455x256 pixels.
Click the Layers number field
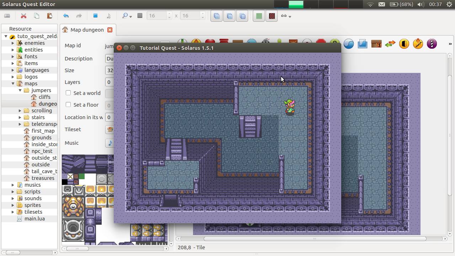[x=109, y=82]
